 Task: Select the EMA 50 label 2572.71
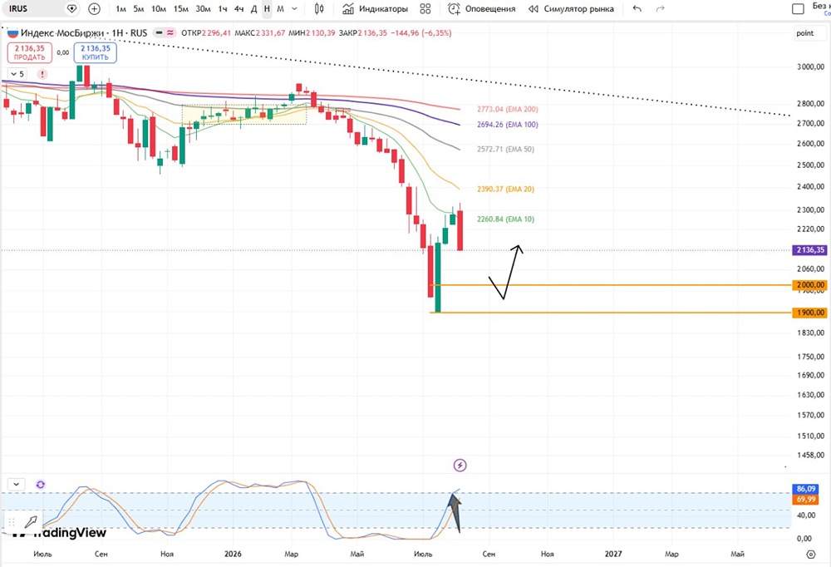(505, 149)
